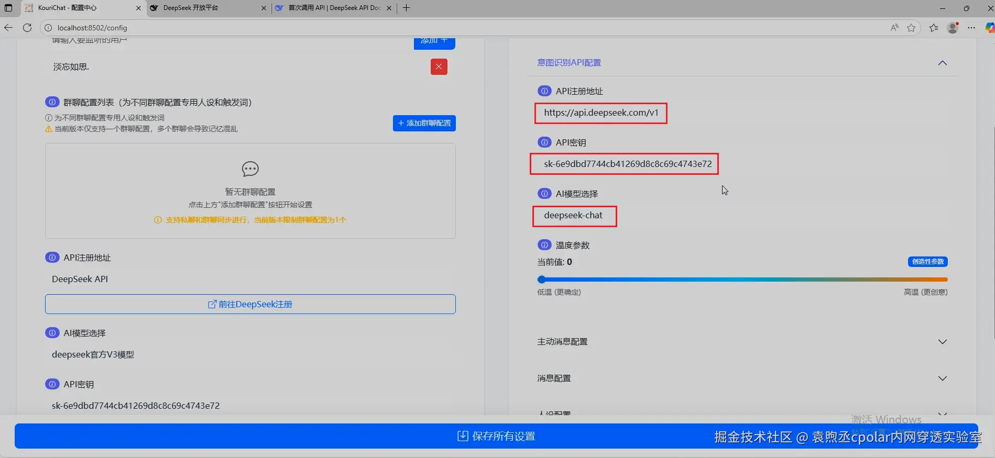Close the KouriChat tab
Screen dimensions: 995x458
click(138, 8)
